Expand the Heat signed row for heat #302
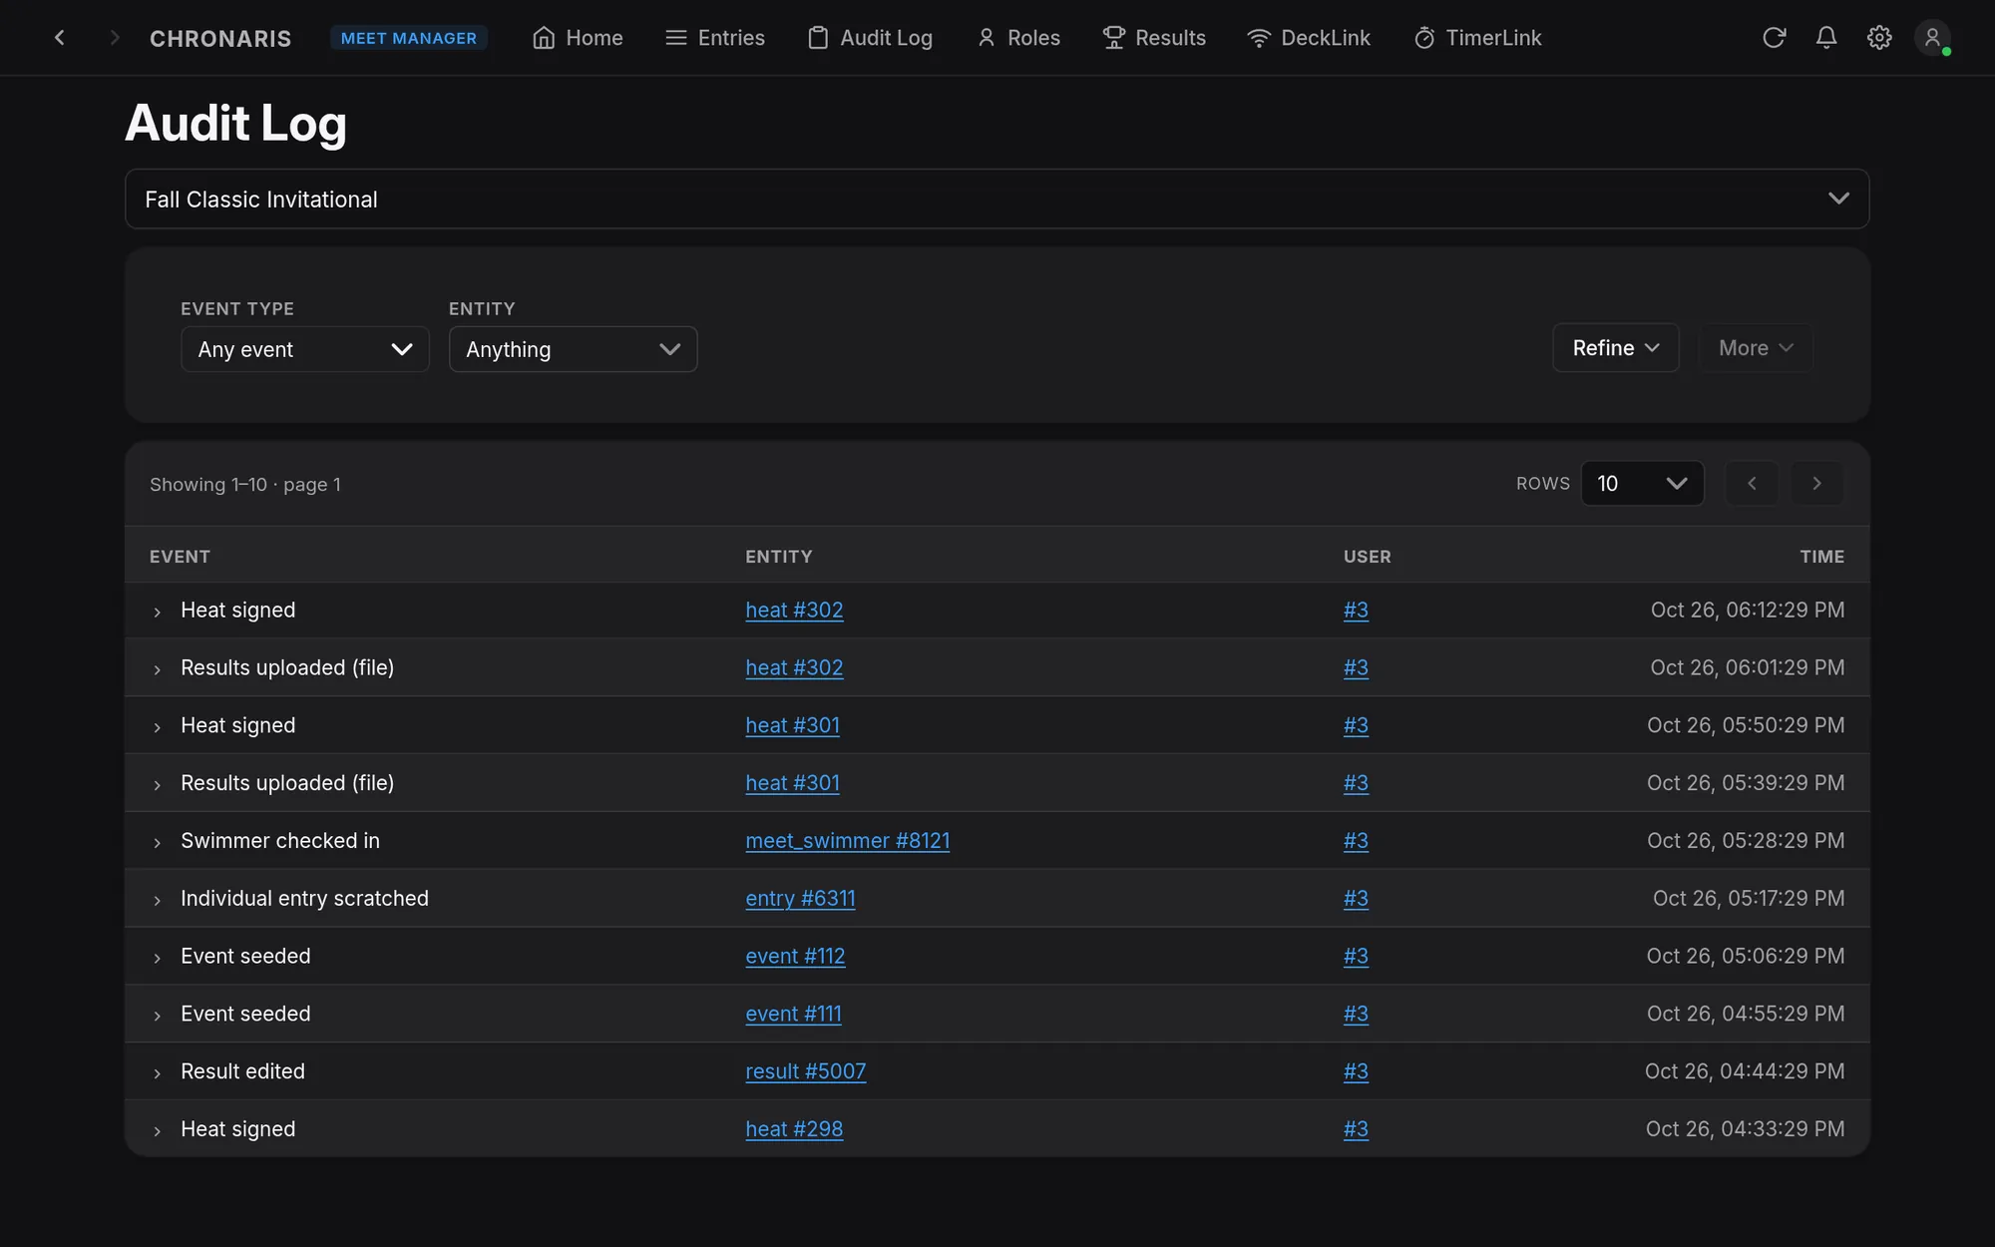The height and width of the screenshot is (1247, 1995). (x=157, y=612)
